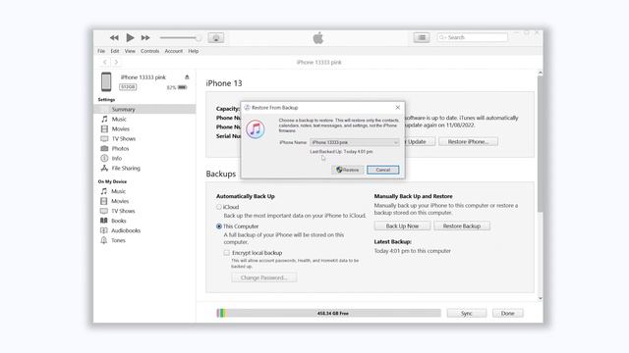
Task: Open the list view button near search
Action: pos(422,37)
